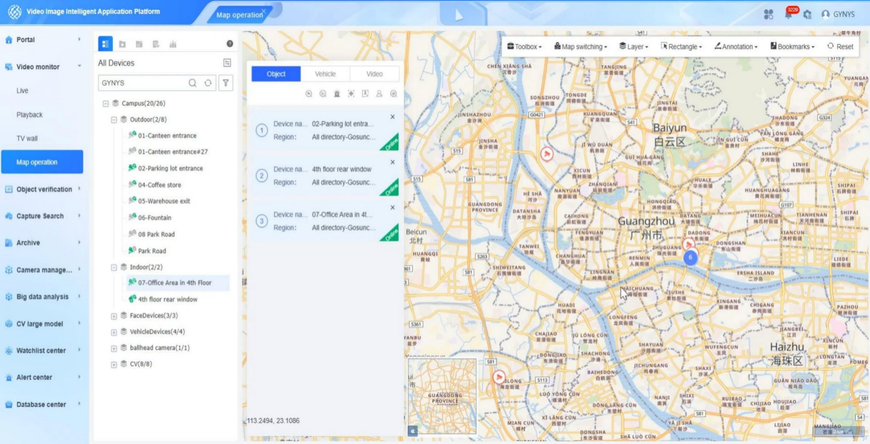Screen dimensions: 870x444
Task: Select 04-Coffee store camera
Action: pos(159,185)
